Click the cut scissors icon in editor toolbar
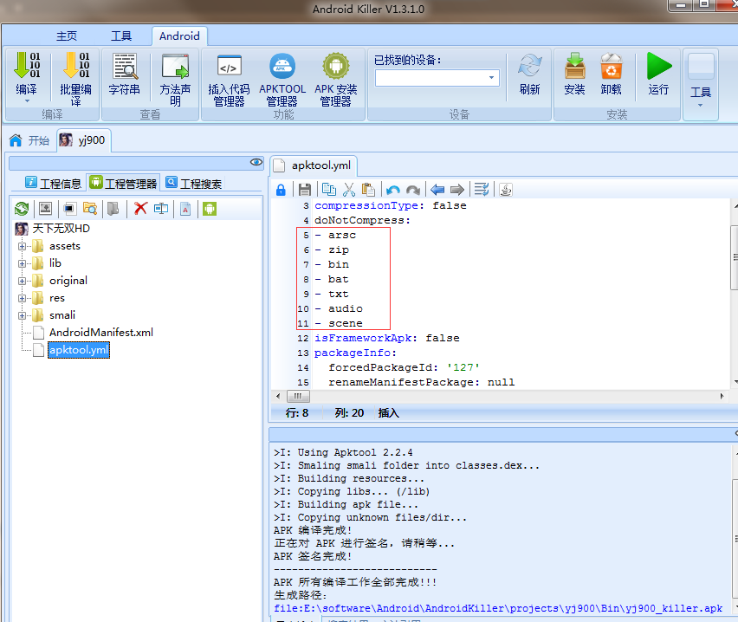This screenshot has height=622, width=738. 348,190
